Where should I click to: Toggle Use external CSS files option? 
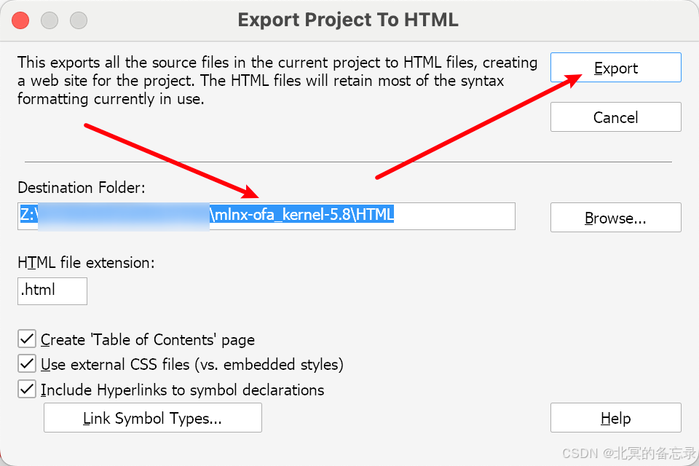pyautogui.click(x=27, y=364)
